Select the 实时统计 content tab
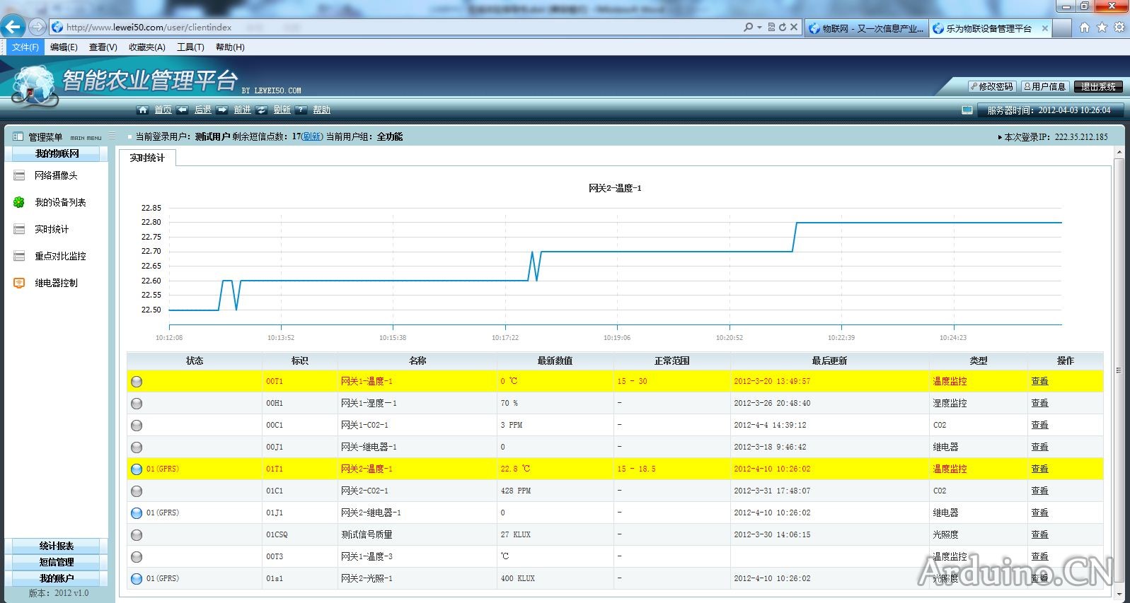 147,158
